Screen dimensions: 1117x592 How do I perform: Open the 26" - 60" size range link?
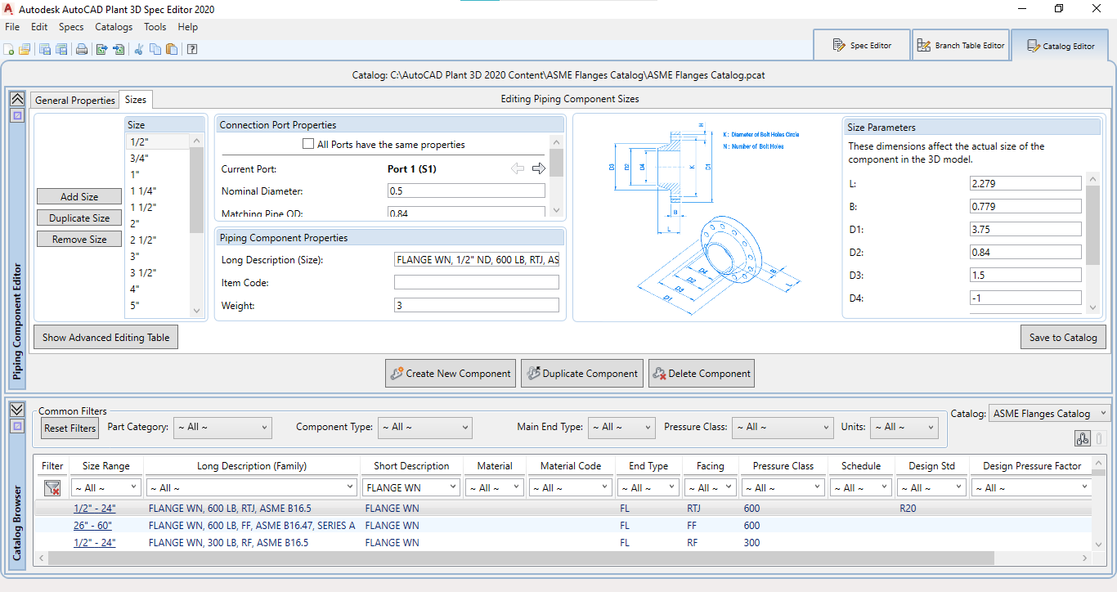point(92,526)
